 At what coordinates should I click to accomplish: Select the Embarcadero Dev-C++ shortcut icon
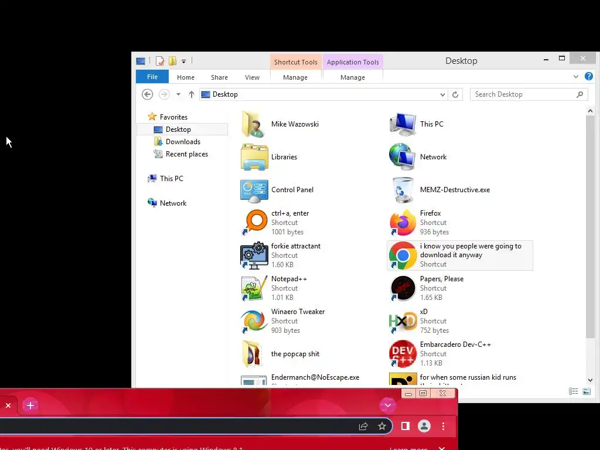click(x=403, y=354)
